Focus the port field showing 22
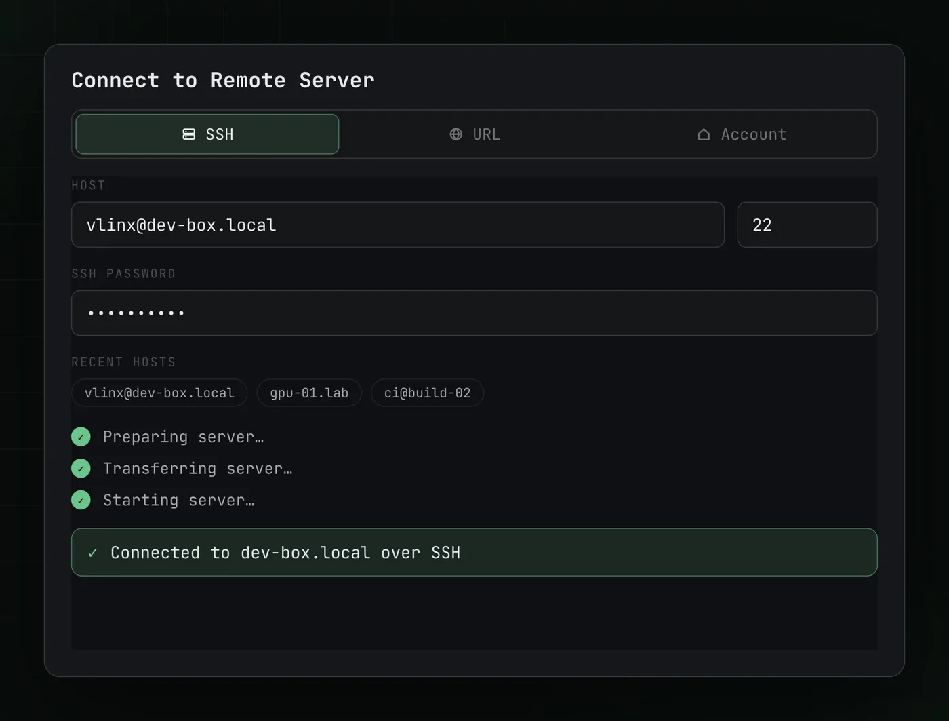This screenshot has height=721, width=949. [807, 225]
